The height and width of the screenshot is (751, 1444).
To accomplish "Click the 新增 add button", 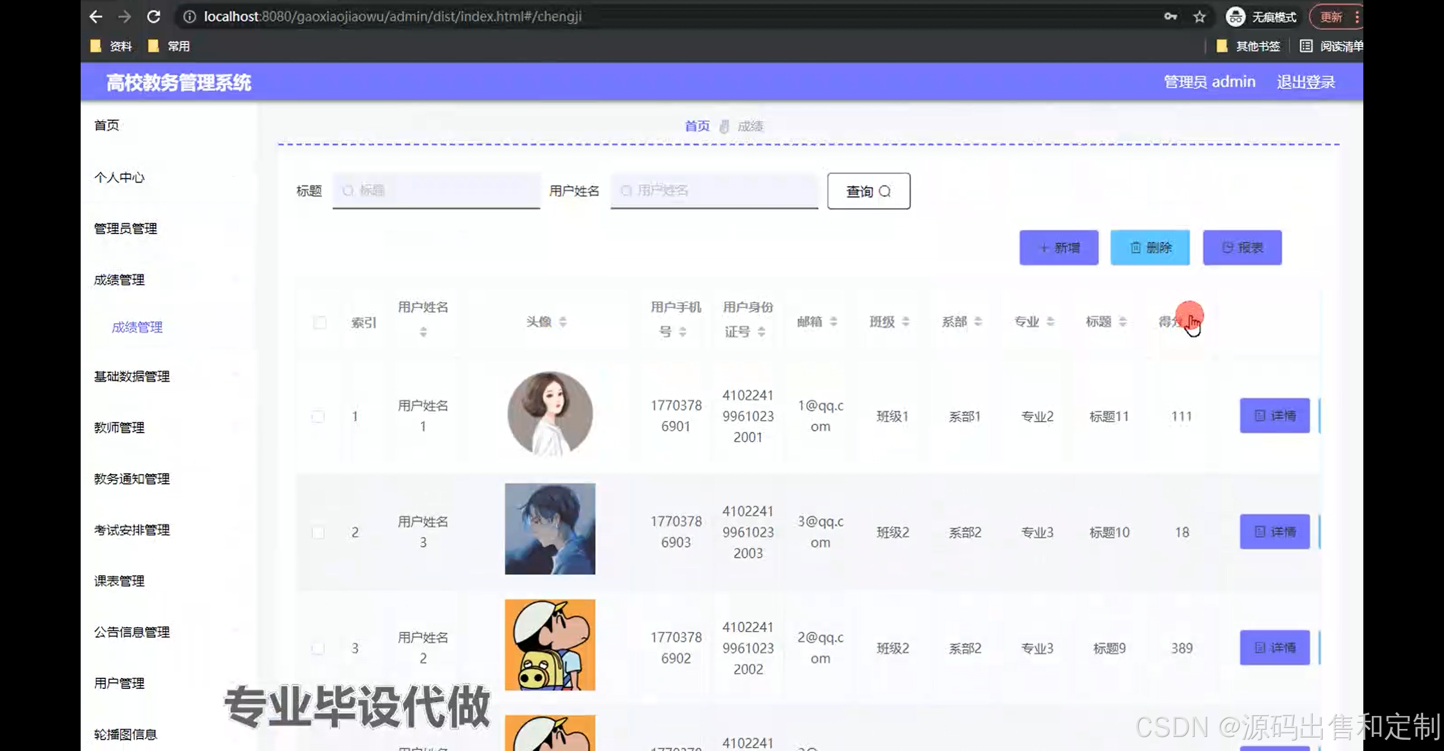I will click(1059, 248).
